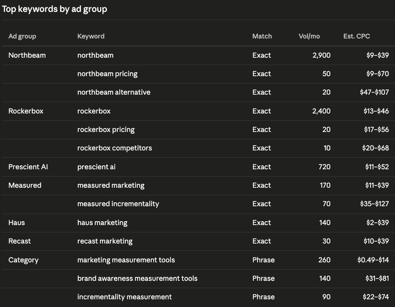This screenshot has height=307, width=395.
Task: Select the 'Measured' ad group cell
Action: (25, 185)
